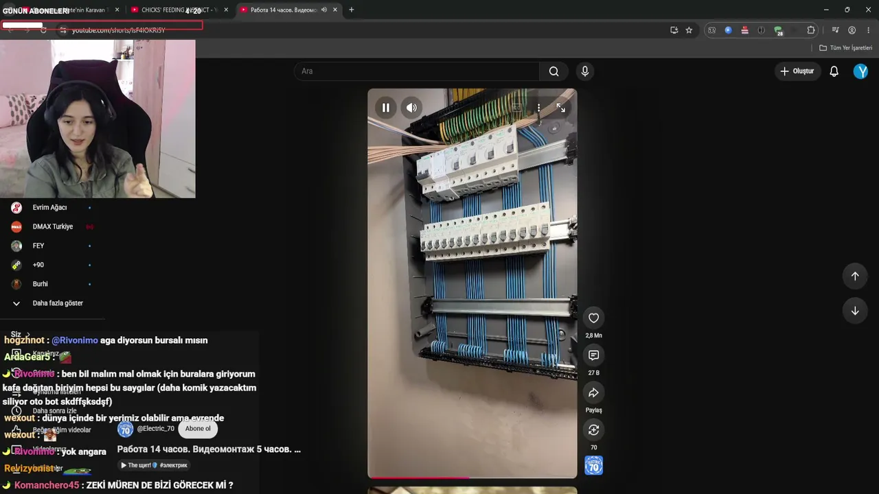The height and width of the screenshot is (494, 879).
Task: Open the media control music-note icon
Action: pyautogui.click(x=835, y=30)
